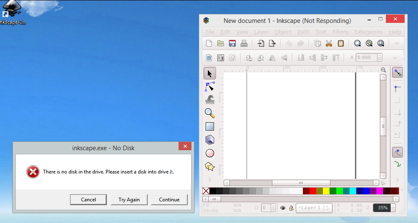Click the no-color X swatch
Viewport: 418px width, 223px height.
[206, 191]
